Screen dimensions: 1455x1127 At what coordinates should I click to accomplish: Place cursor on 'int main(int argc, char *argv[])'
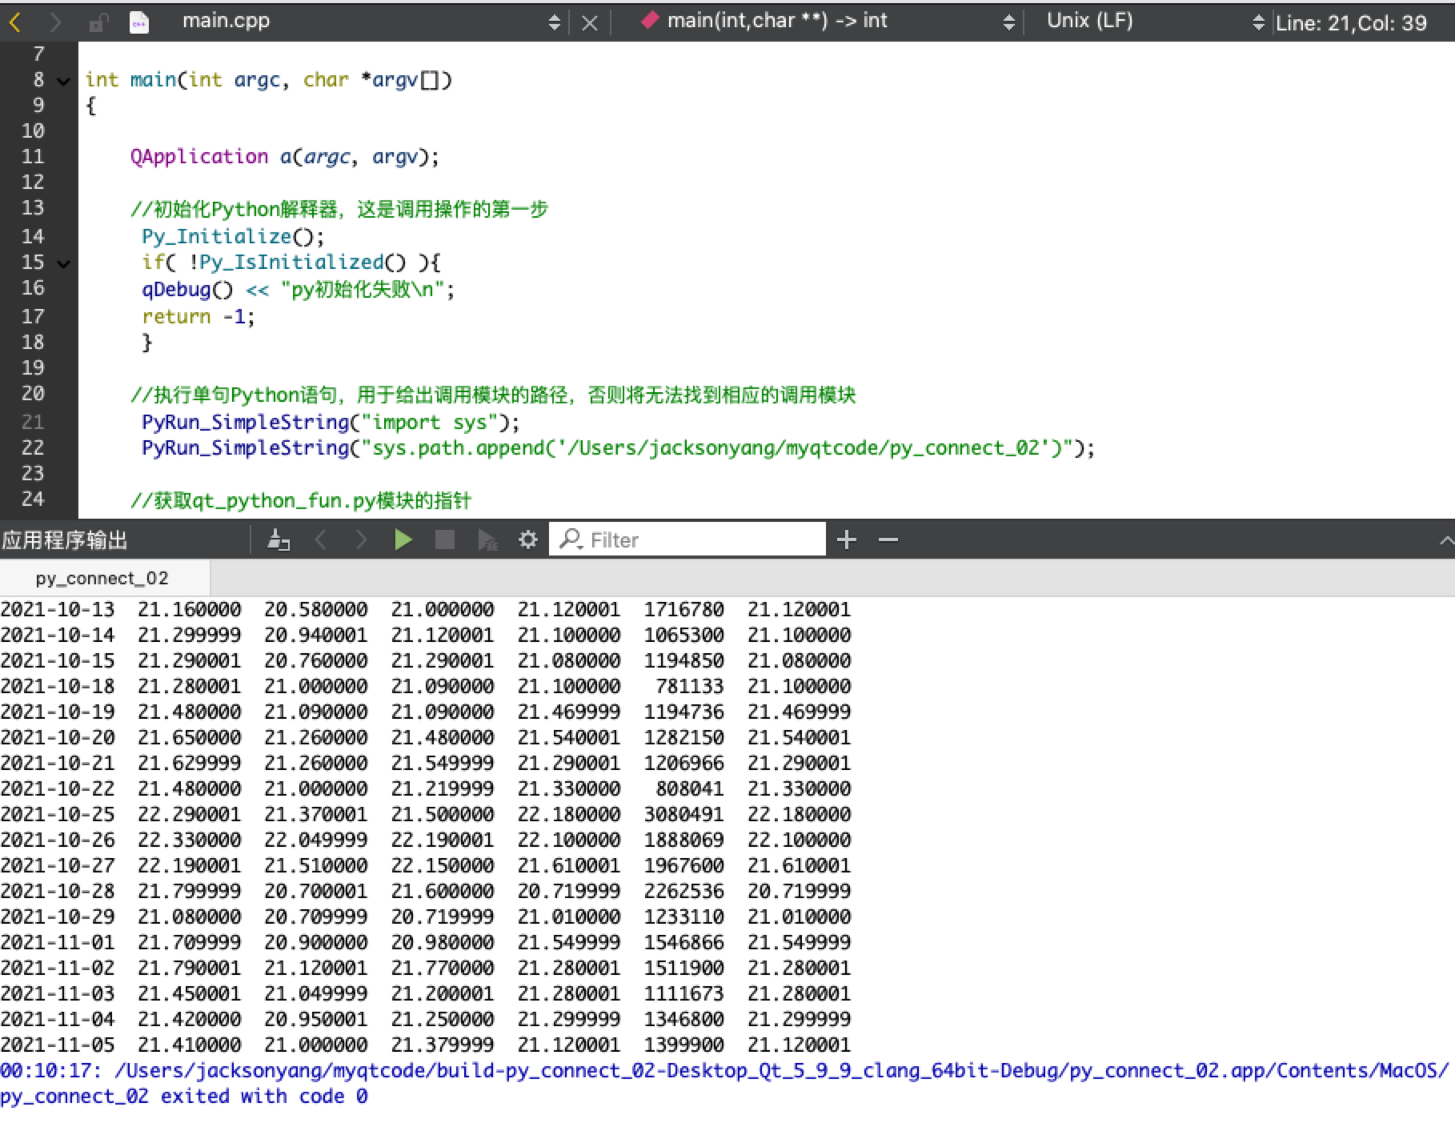tap(269, 80)
